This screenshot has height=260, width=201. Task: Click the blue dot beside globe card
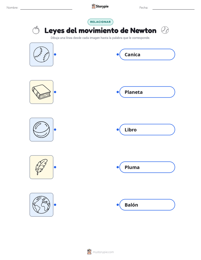55,205
